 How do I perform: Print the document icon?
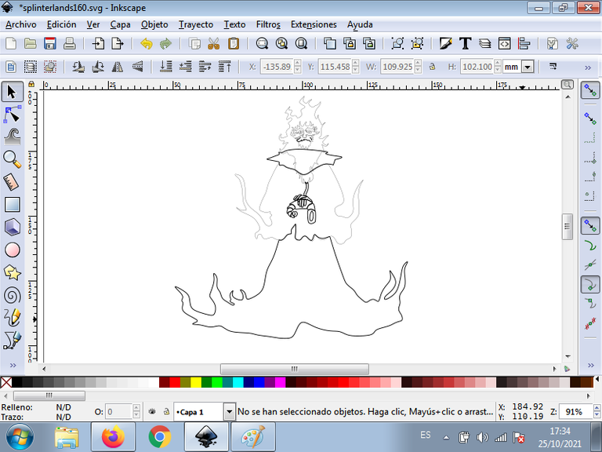pyautogui.click(x=70, y=43)
